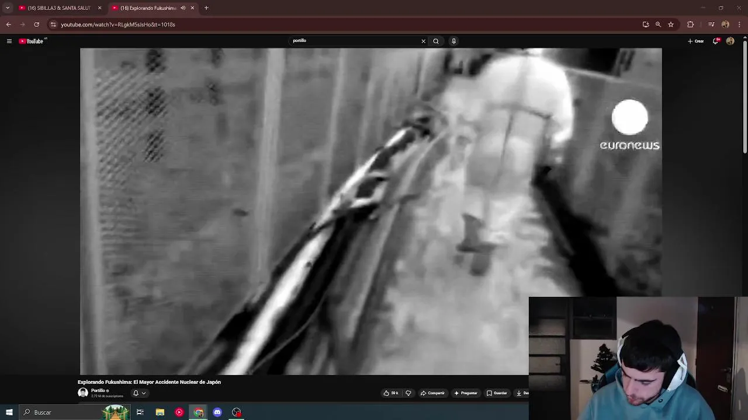
Task: Bookmark this page with the star
Action: (671, 24)
